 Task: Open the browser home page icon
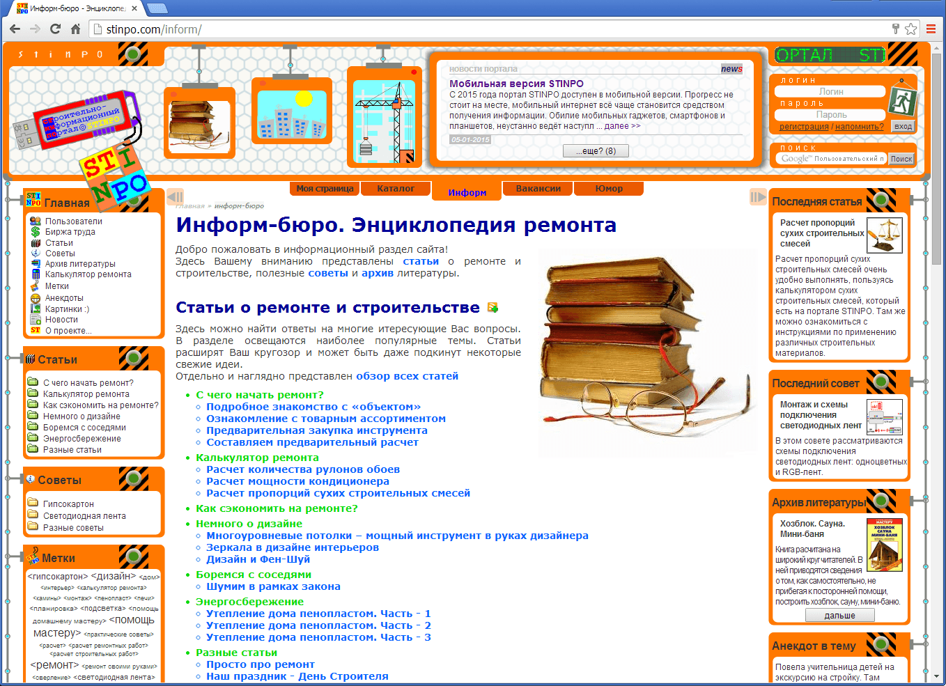[75, 29]
